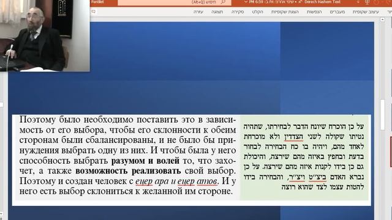Screen dimensions: 392x220
Task: Select the הקלט (Record) ribbon tab
Action: [257, 12]
